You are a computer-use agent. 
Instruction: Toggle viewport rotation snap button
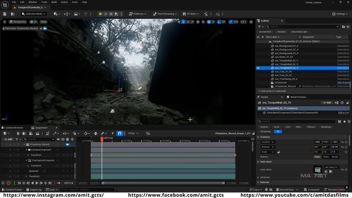pos(219,22)
